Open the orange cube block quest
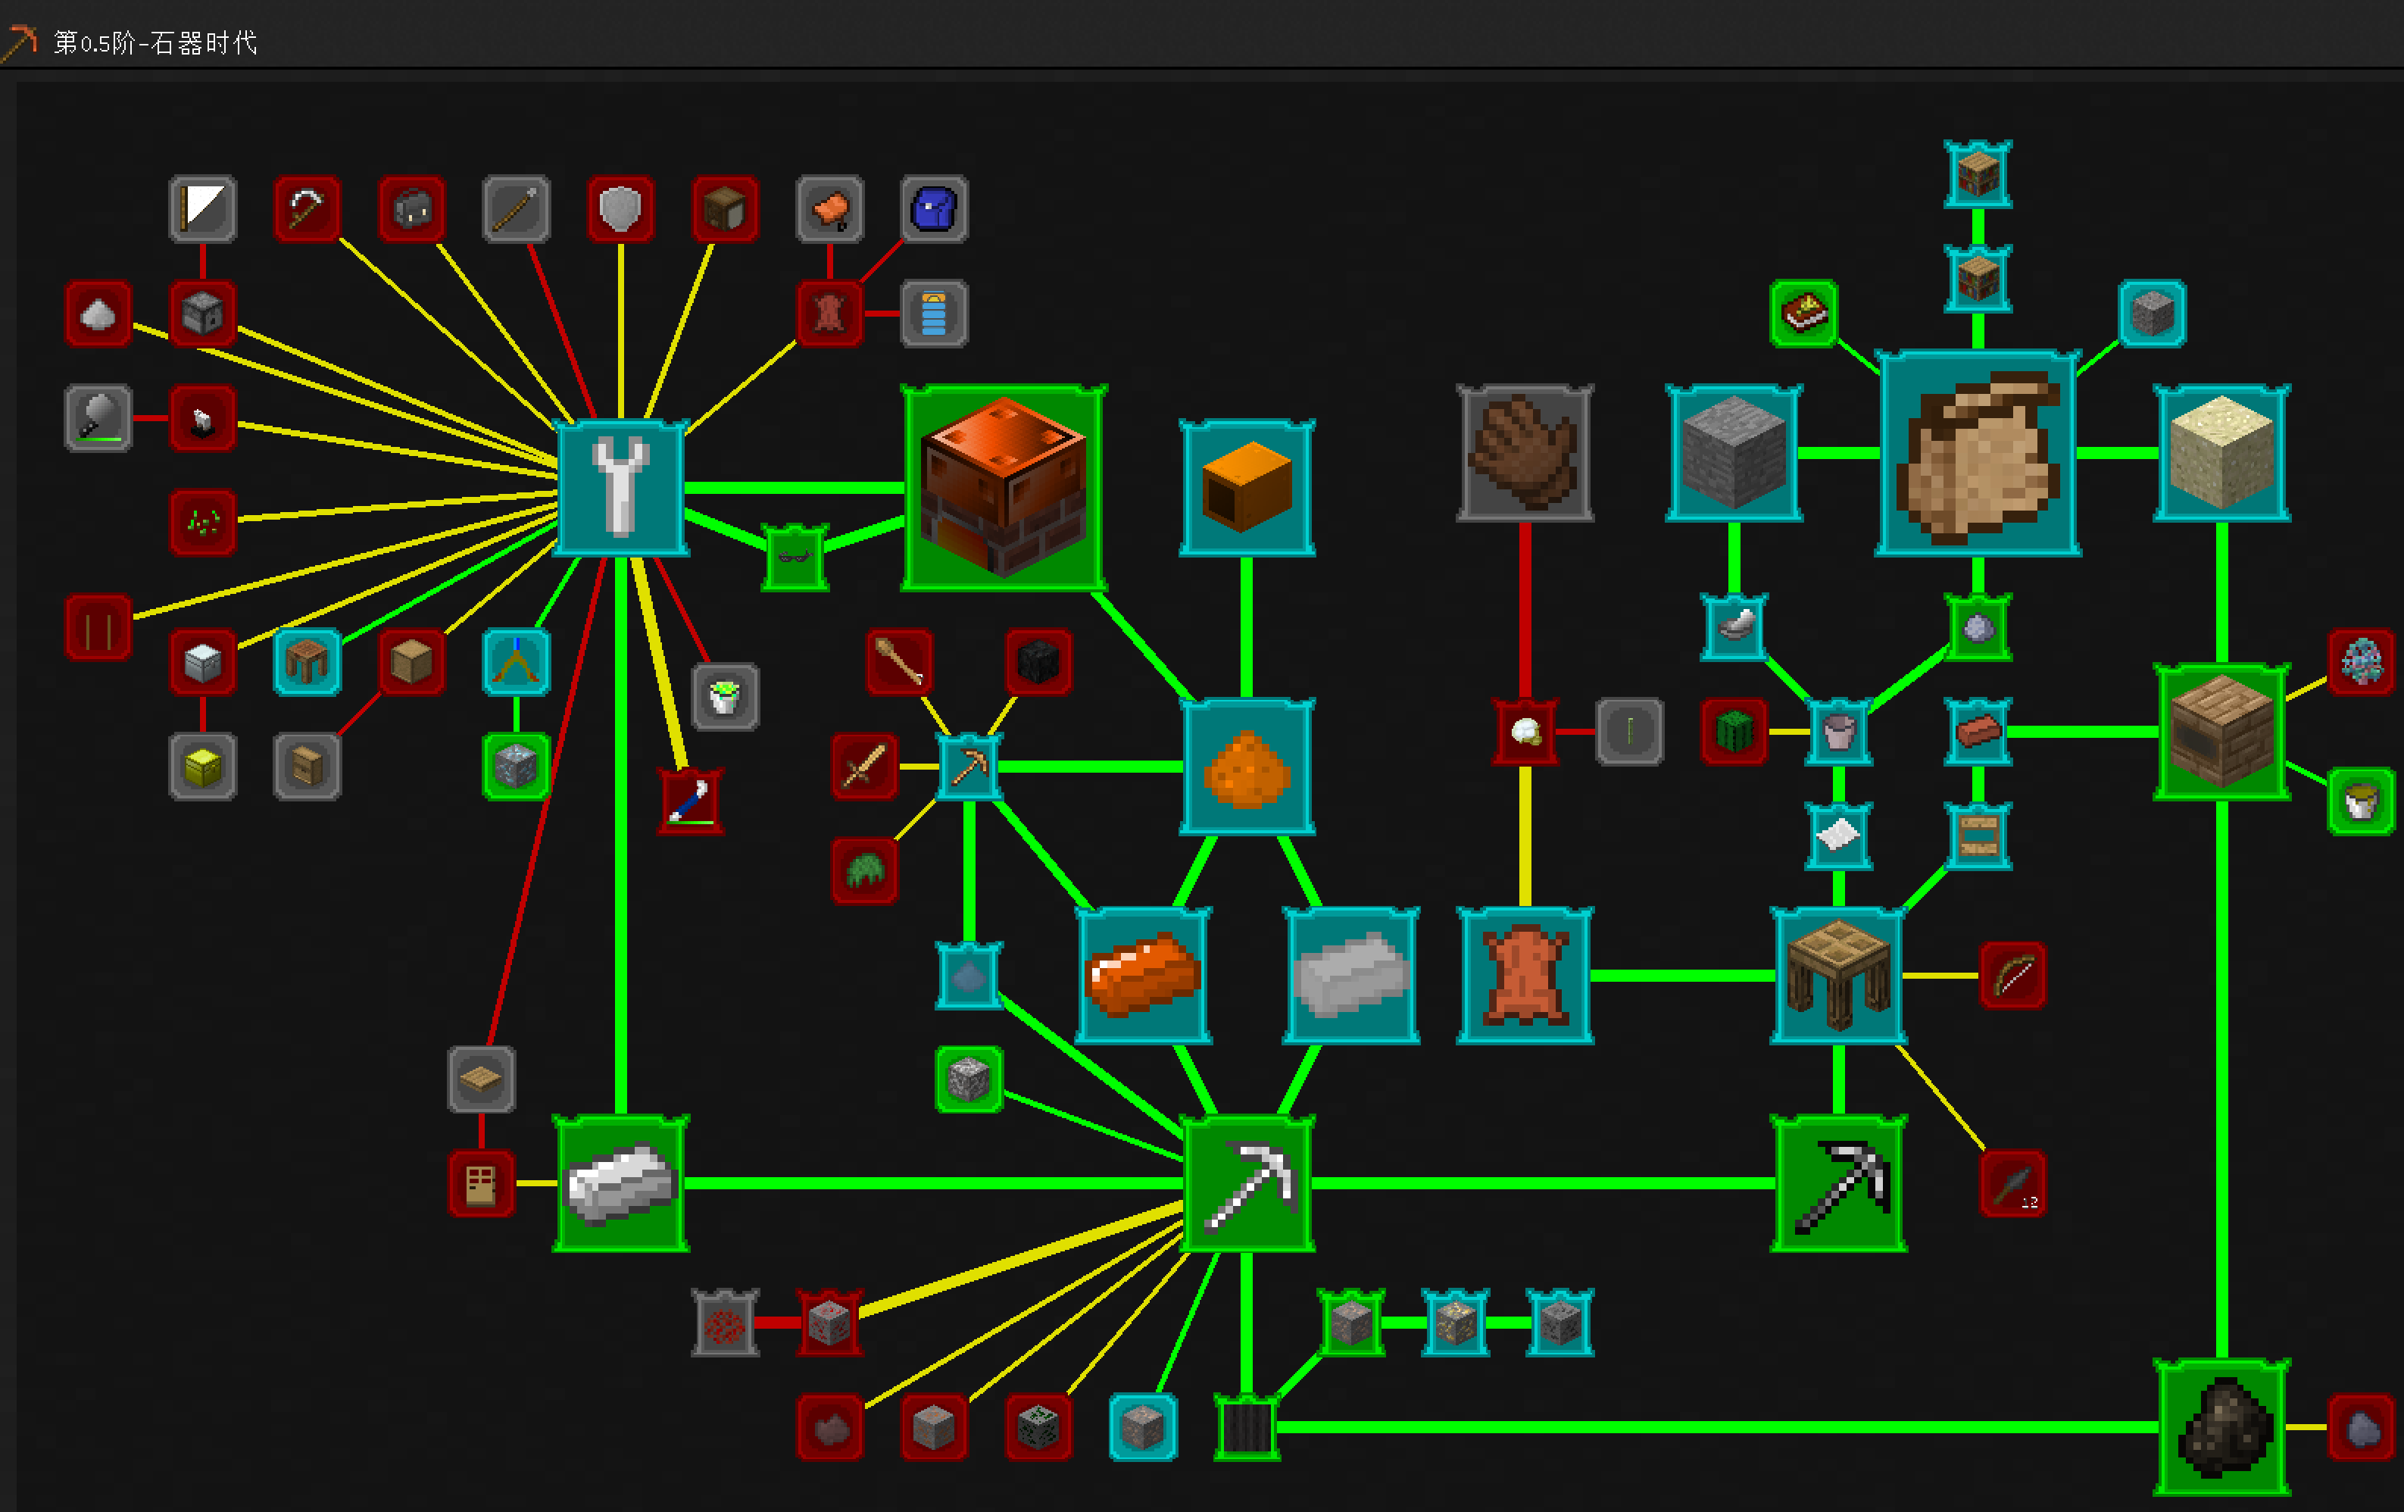Image resolution: width=2404 pixels, height=1512 pixels. click(1247, 487)
